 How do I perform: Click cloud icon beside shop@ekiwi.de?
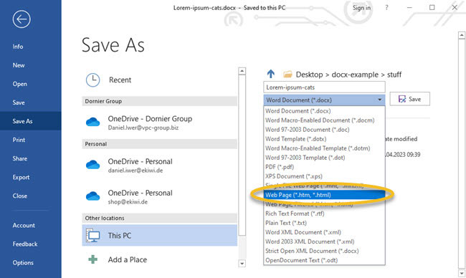pos(92,196)
